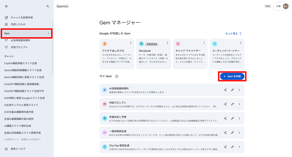
Task: Click the search magnifier icon in sidebar
Action: [x=48, y=6]
